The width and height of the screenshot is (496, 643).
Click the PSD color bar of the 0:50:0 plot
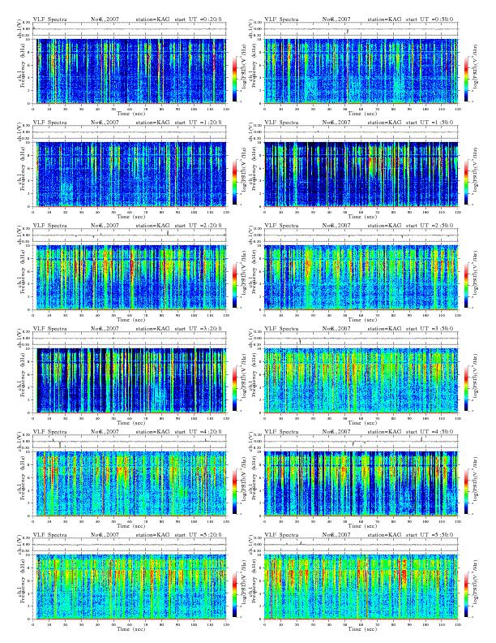point(467,79)
